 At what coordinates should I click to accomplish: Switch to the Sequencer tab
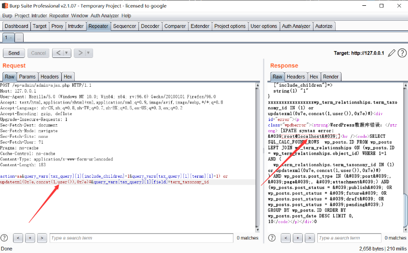pos(124,26)
